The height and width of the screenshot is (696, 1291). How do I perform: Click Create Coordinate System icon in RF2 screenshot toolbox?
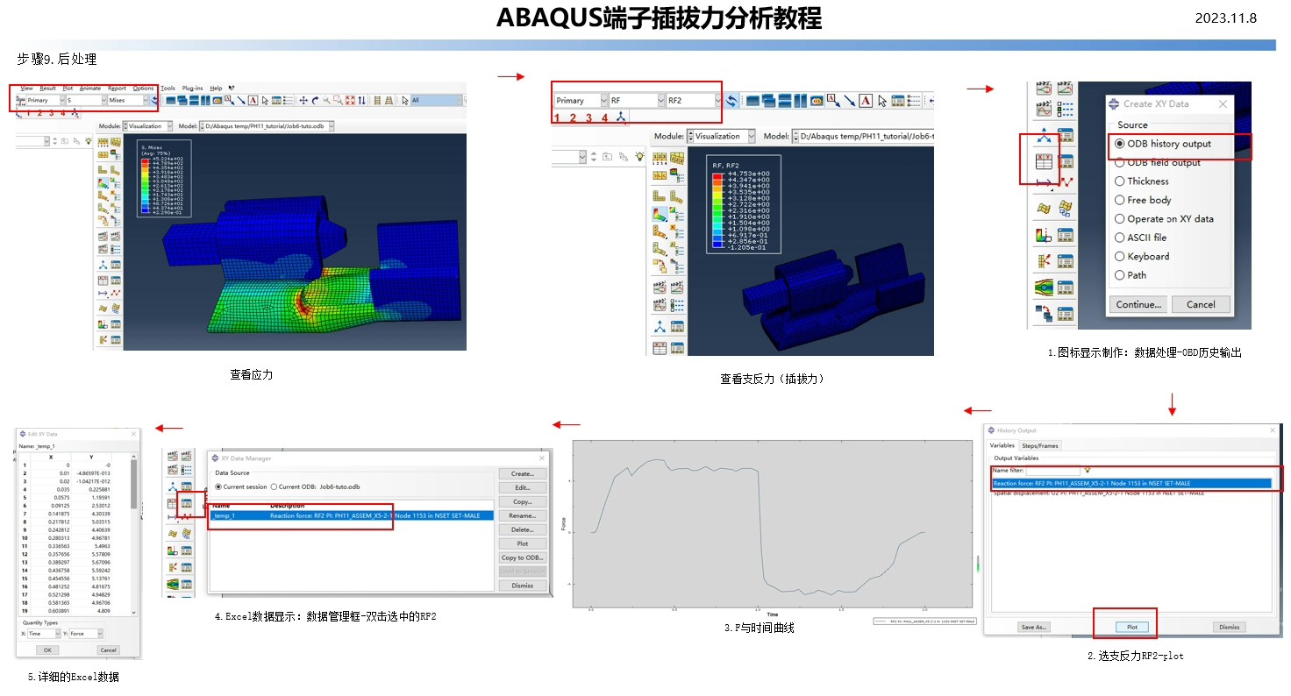coord(660,326)
